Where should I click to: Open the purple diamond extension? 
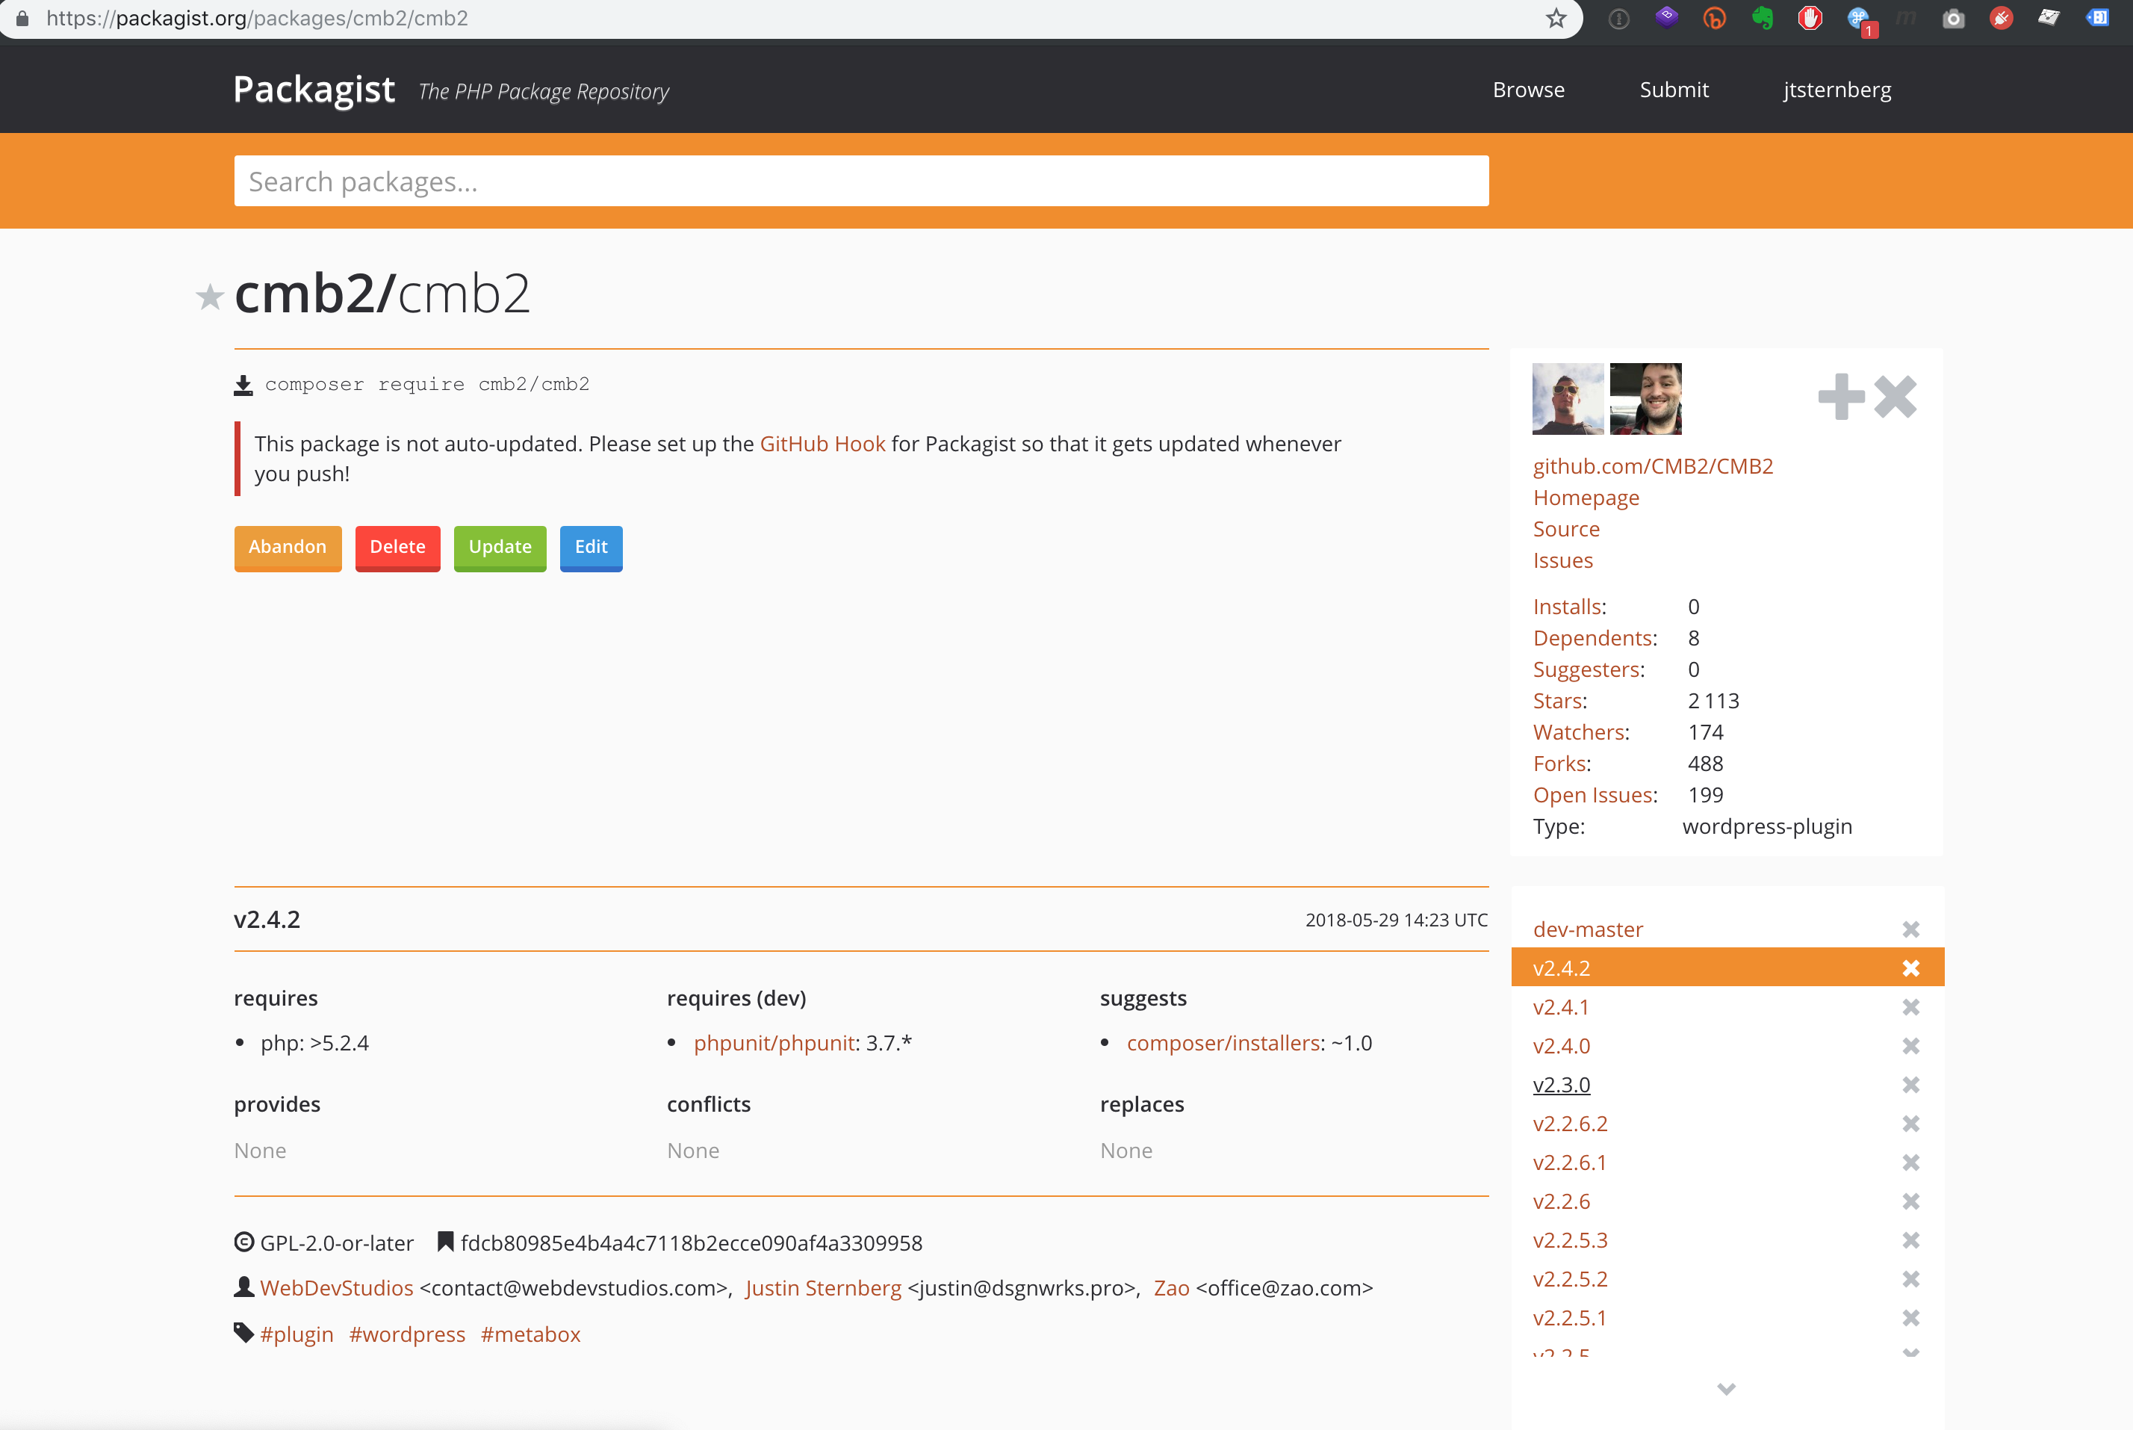point(1667,17)
